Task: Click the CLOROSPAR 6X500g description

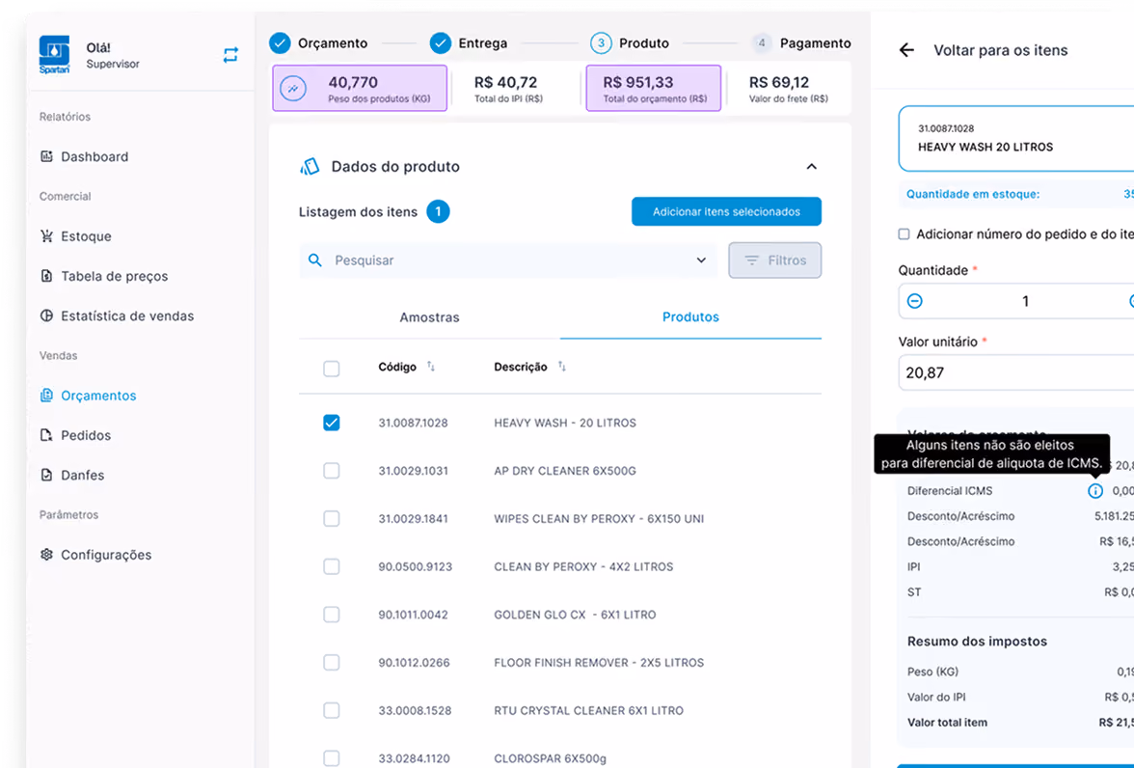Action: 551,757
